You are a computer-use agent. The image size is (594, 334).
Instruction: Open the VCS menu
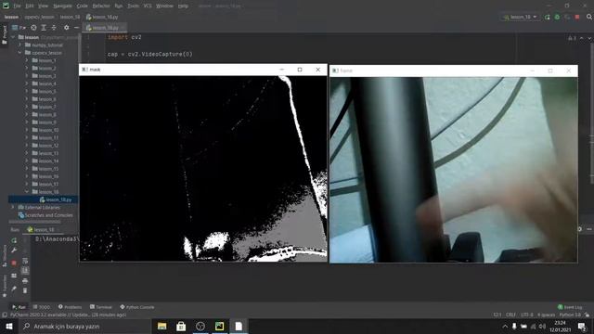coord(148,6)
